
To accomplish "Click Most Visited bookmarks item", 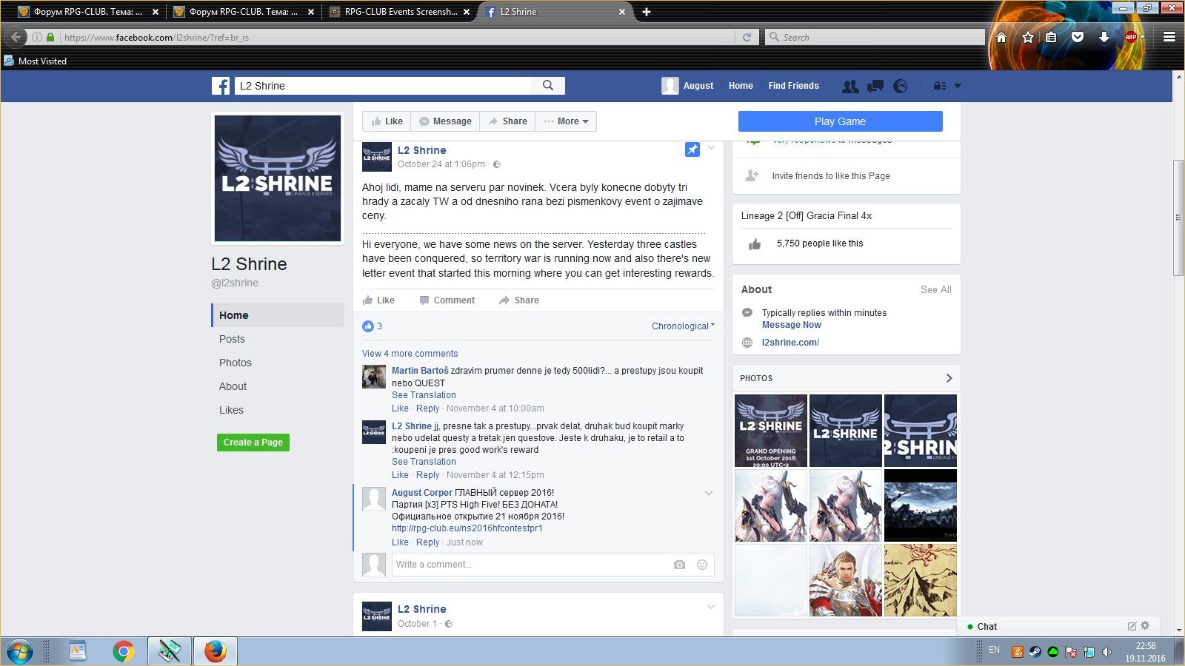I will 36,61.
